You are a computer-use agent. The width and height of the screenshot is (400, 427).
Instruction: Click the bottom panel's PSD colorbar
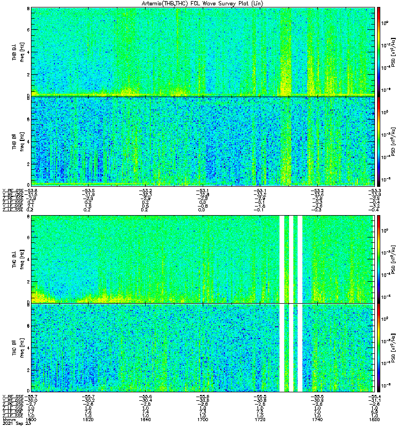pyautogui.click(x=379, y=348)
